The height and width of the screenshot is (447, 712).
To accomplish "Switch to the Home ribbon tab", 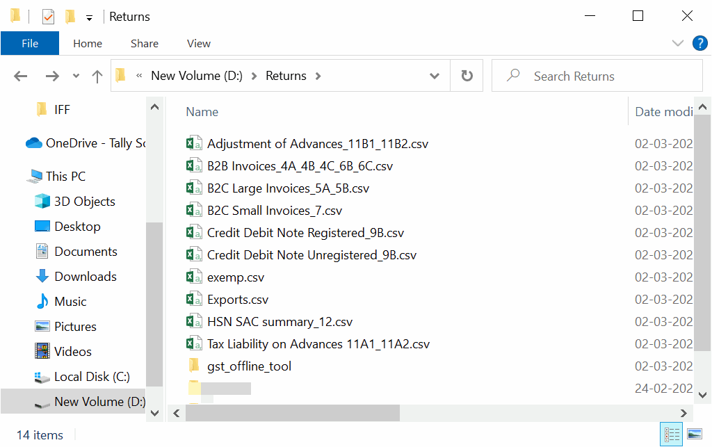I will (88, 44).
